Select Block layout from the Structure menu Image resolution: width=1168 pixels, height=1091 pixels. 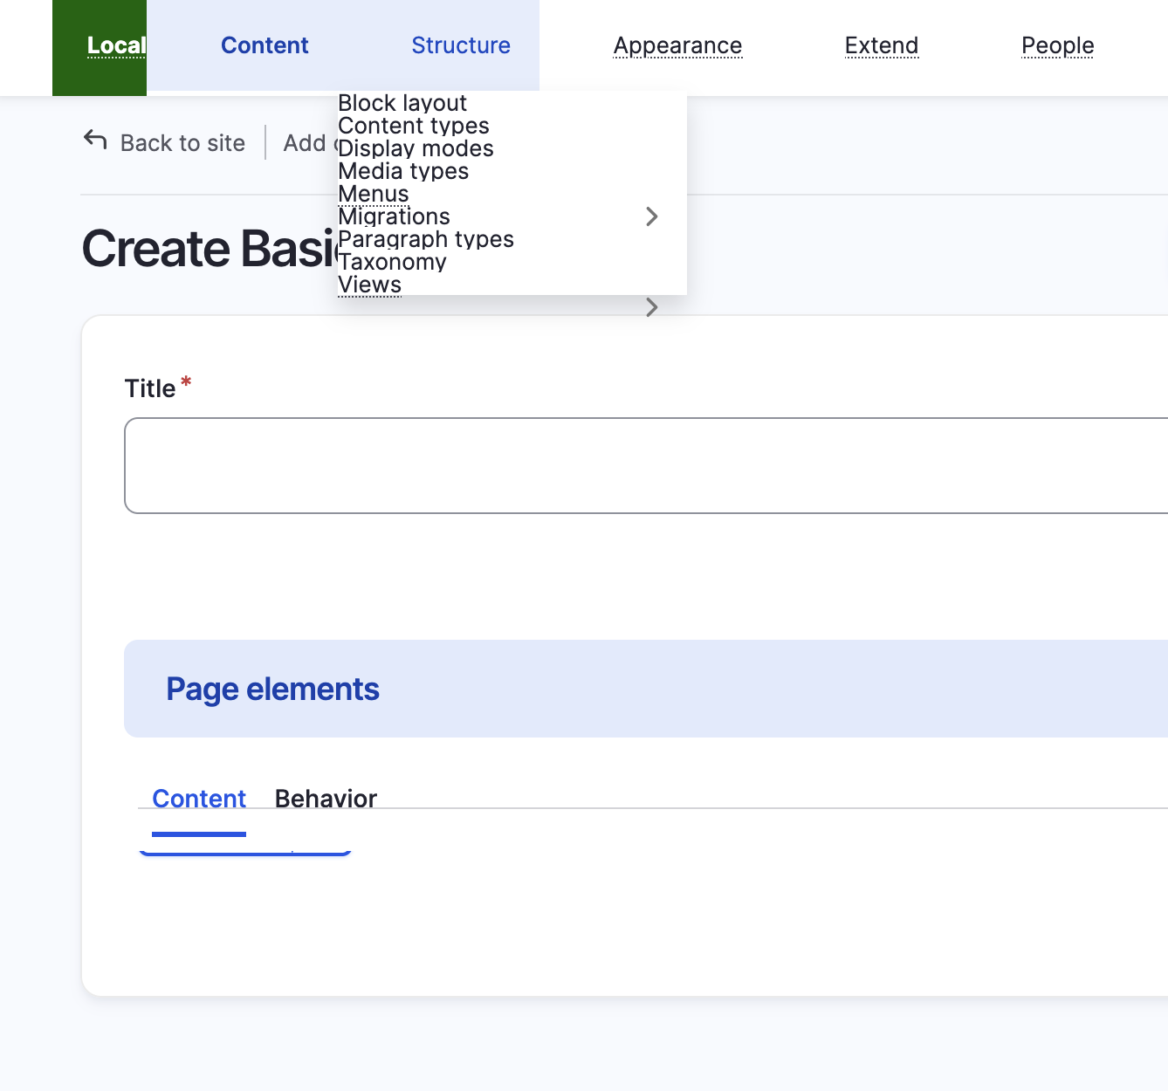(402, 103)
